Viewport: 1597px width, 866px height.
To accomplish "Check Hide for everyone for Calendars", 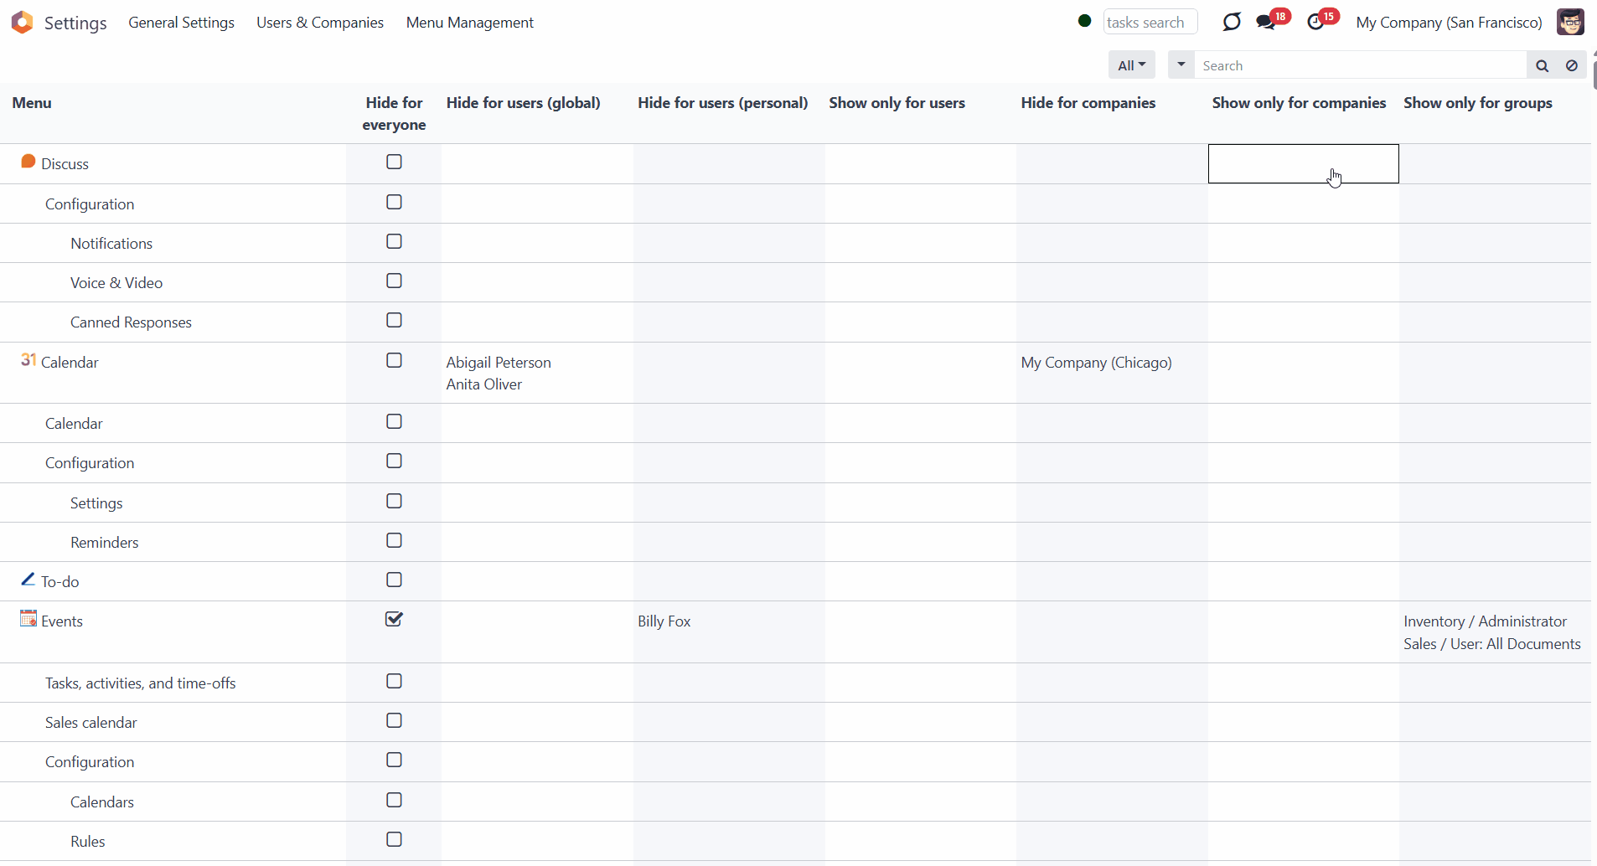I will click(394, 800).
